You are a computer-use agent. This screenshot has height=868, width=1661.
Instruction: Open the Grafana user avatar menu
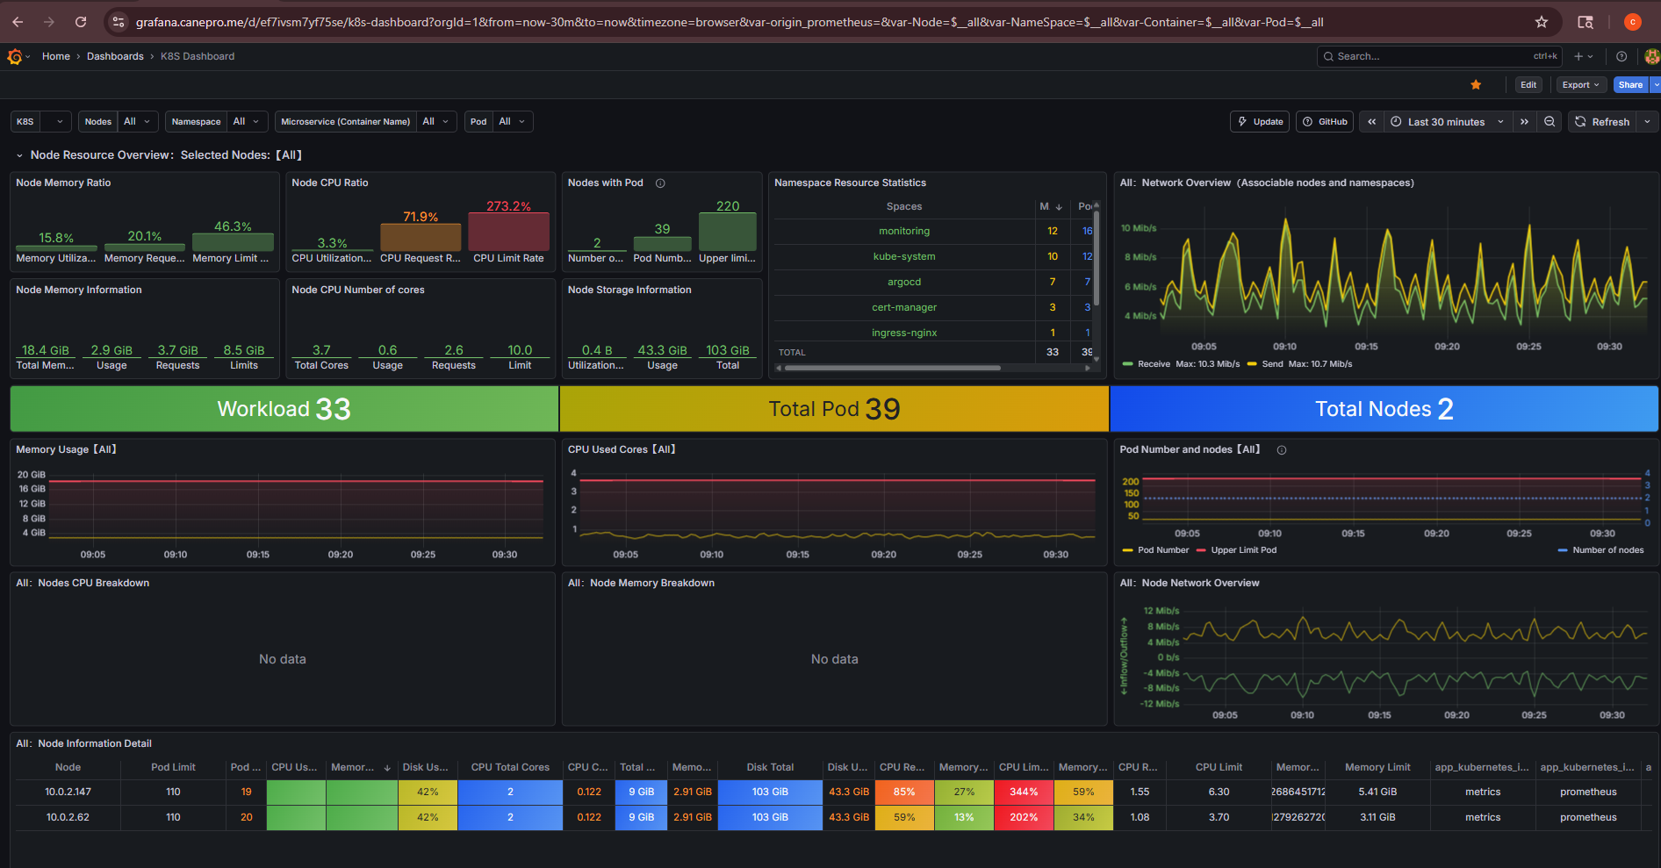tap(1651, 56)
